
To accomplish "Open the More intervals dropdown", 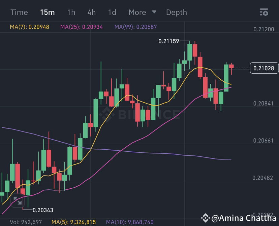I will (137, 12).
